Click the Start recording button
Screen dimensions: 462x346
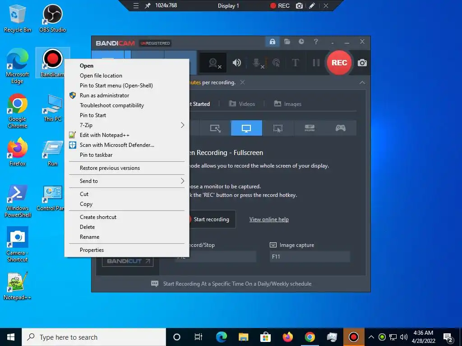tap(211, 219)
